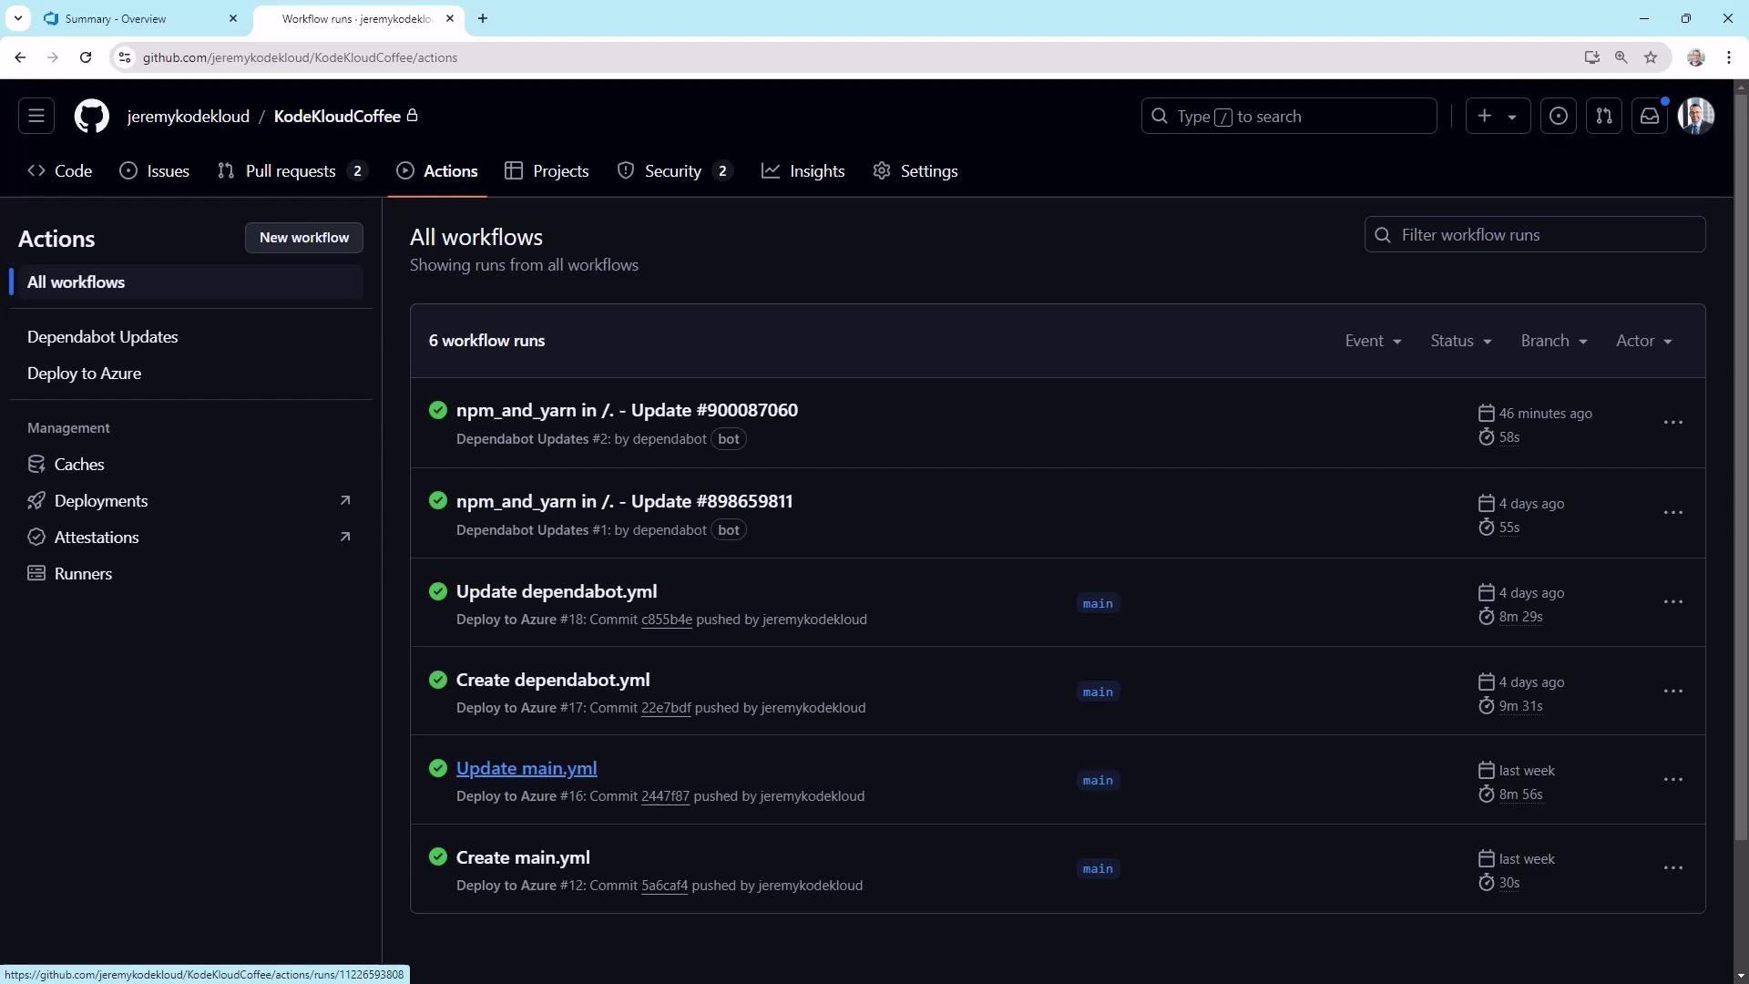Open the repository Settings tab
Image resolution: width=1749 pixels, height=984 pixels.
tap(915, 171)
